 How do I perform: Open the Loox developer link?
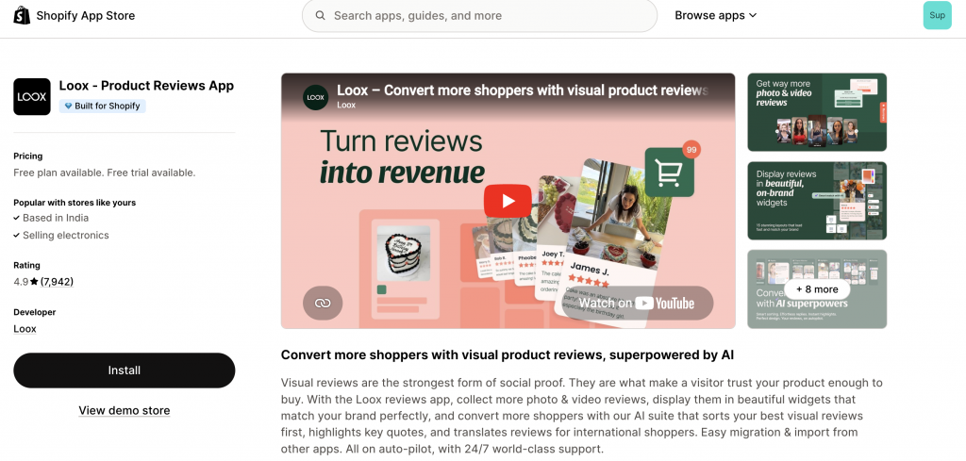click(25, 329)
